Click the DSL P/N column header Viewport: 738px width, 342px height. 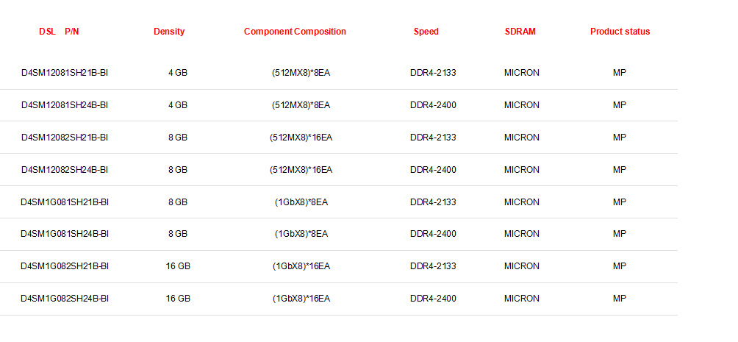pyautogui.click(x=59, y=32)
